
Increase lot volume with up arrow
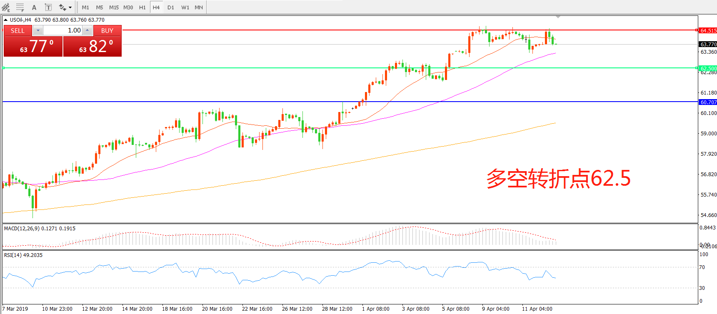pos(87,30)
